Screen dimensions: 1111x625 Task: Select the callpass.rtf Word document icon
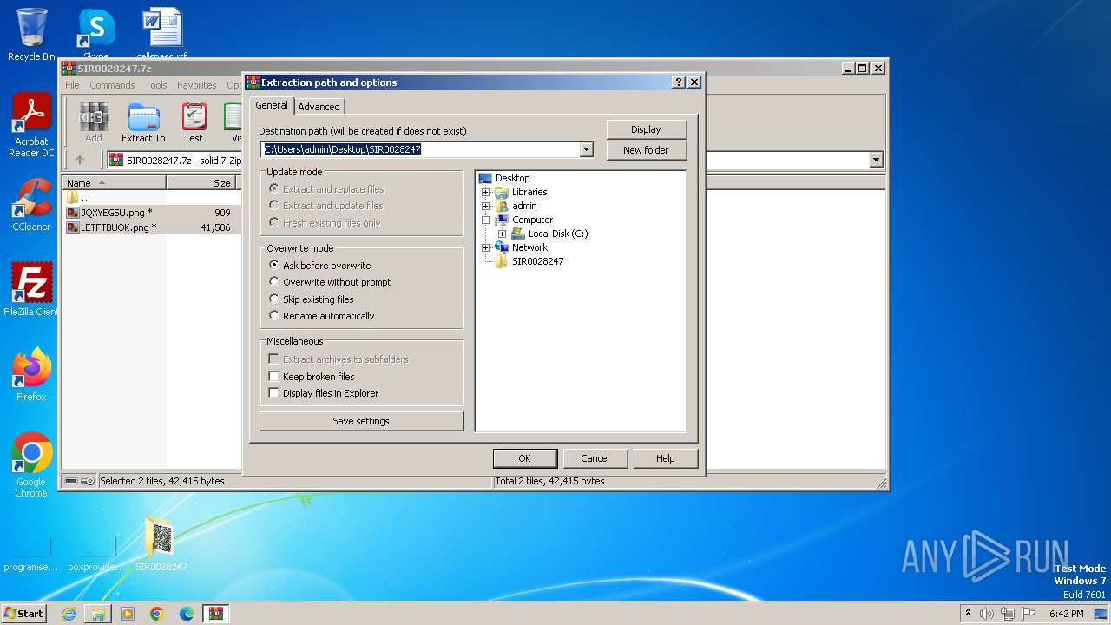161,35
